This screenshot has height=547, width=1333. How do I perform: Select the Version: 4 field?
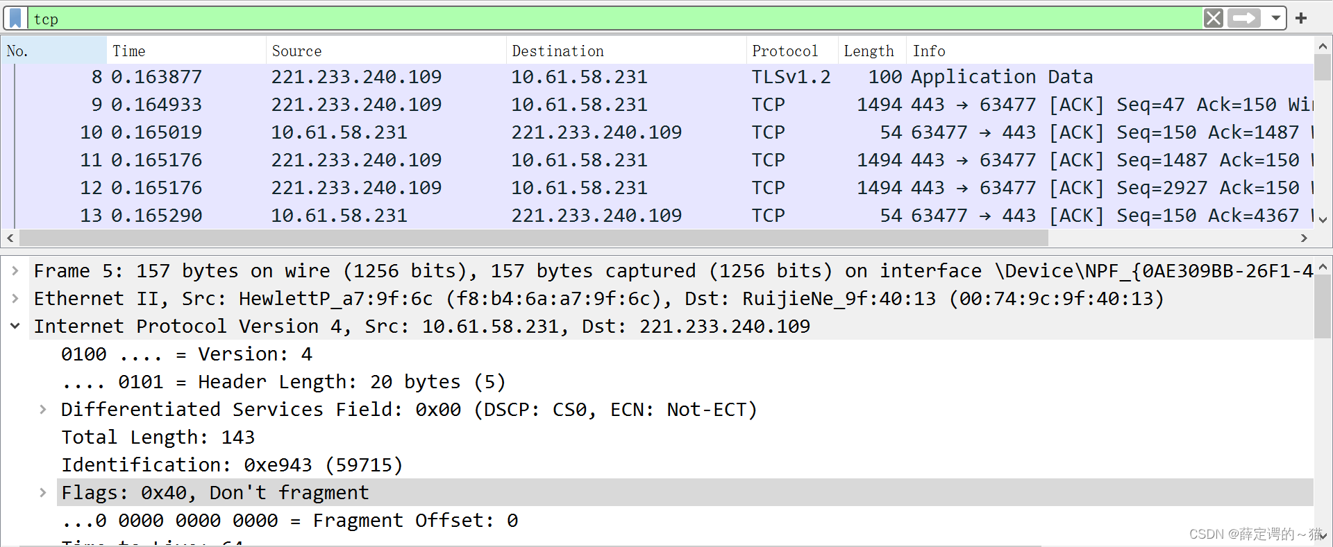187,354
